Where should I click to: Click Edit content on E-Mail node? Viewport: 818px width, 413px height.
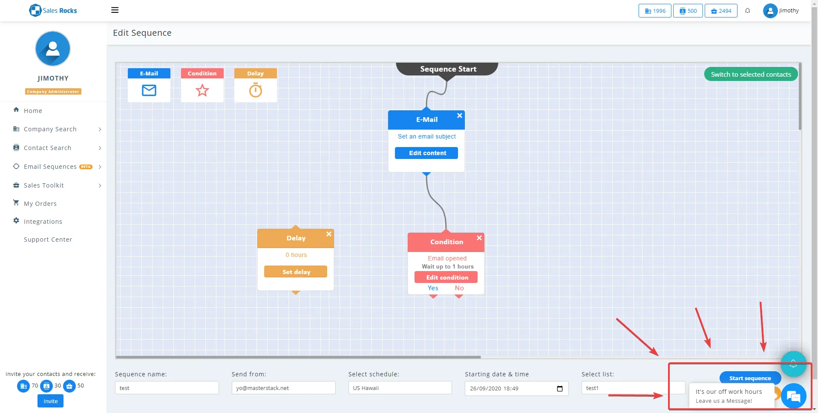tap(426, 153)
